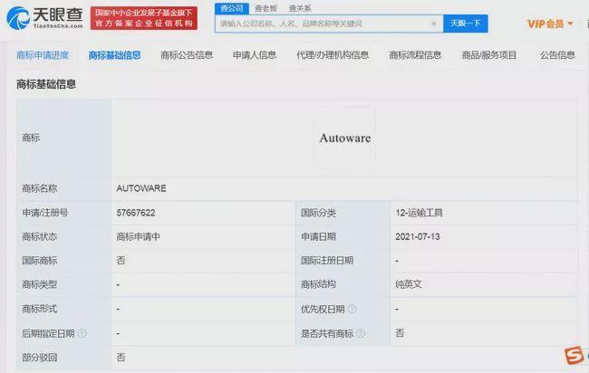Clear the search box with the X icon
The width and height of the screenshot is (589, 373).
[x=434, y=24]
